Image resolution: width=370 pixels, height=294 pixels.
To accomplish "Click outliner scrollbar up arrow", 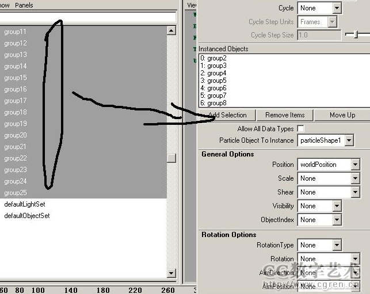I will [171, 31].
